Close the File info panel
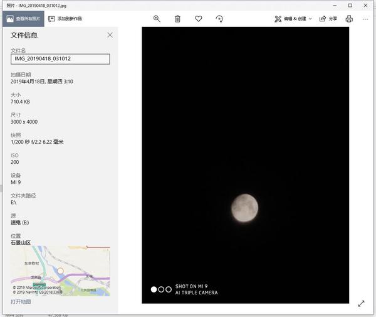This screenshot has width=376, height=317. 110,35
